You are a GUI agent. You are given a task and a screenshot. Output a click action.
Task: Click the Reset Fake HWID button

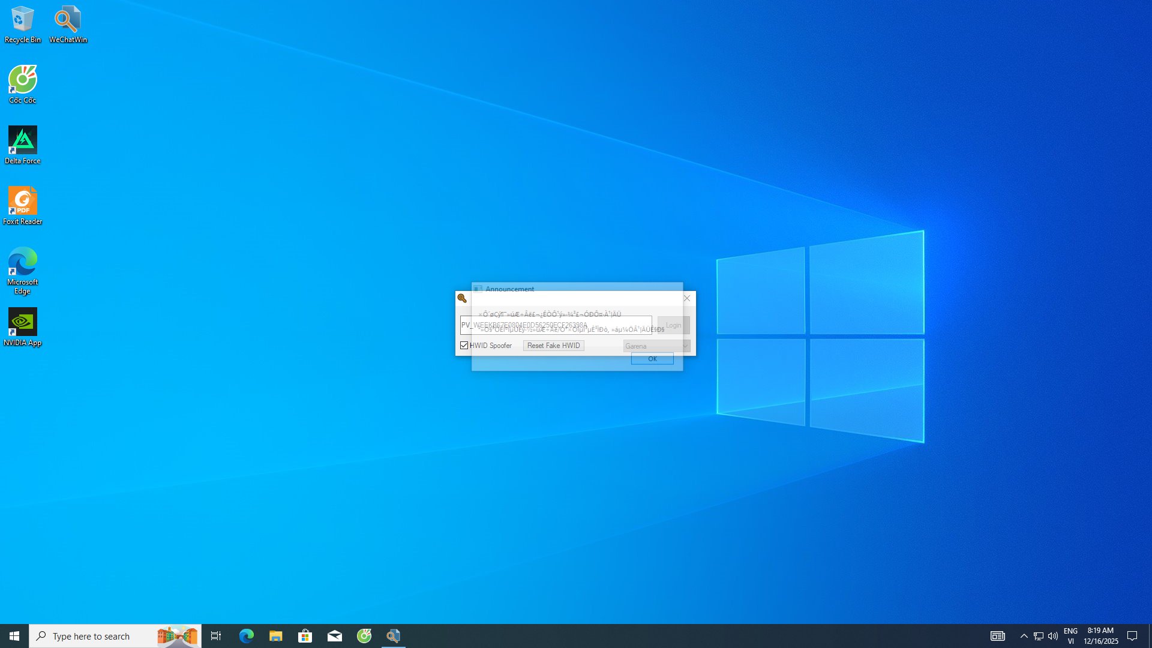click(x=553, y=346)
